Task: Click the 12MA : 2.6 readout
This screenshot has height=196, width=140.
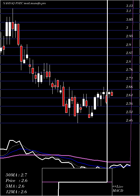Action: coord(16,192)
